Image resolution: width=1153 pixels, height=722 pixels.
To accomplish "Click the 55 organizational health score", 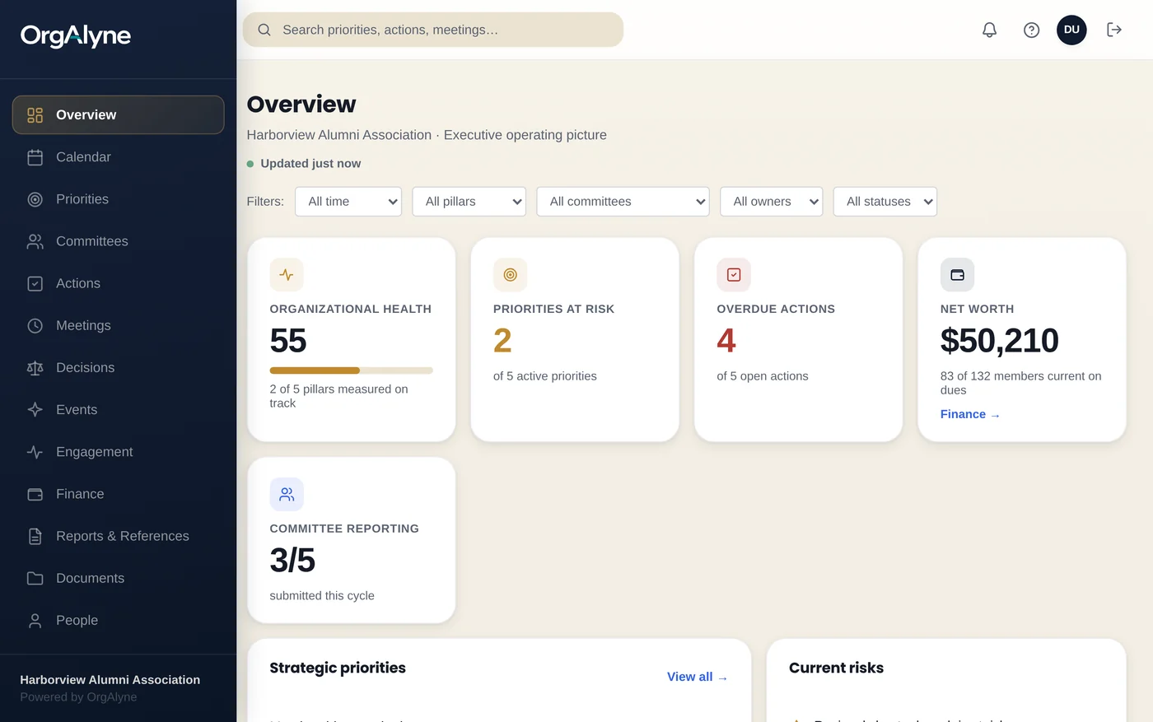I will click(x=288, y=341).
